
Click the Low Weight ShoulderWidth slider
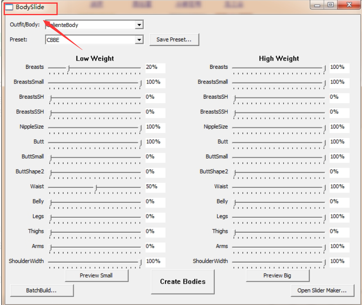tap(94, 263)
